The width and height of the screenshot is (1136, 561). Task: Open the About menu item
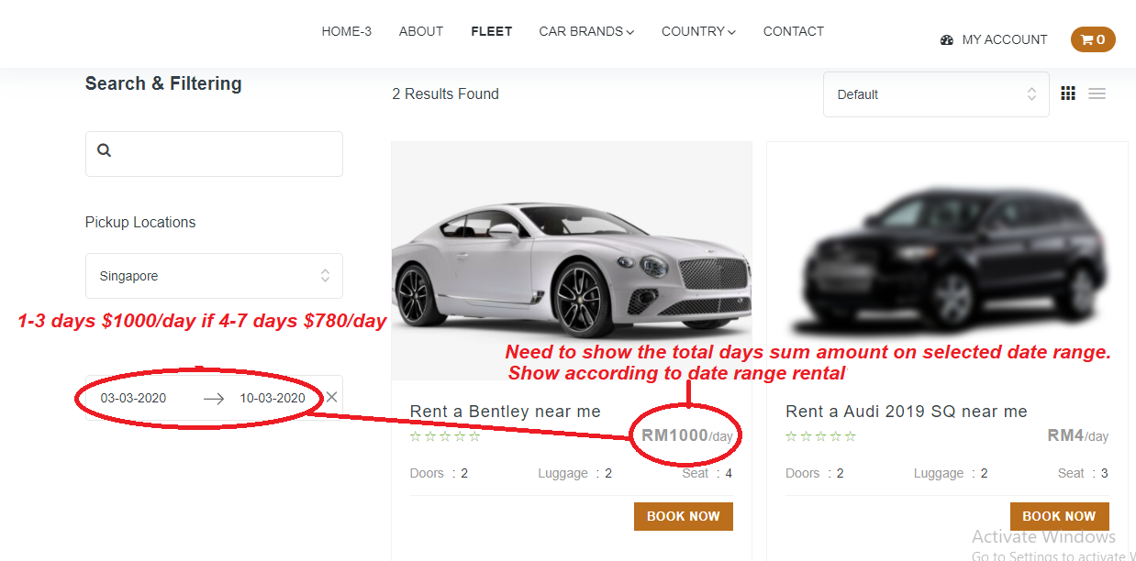421,31
